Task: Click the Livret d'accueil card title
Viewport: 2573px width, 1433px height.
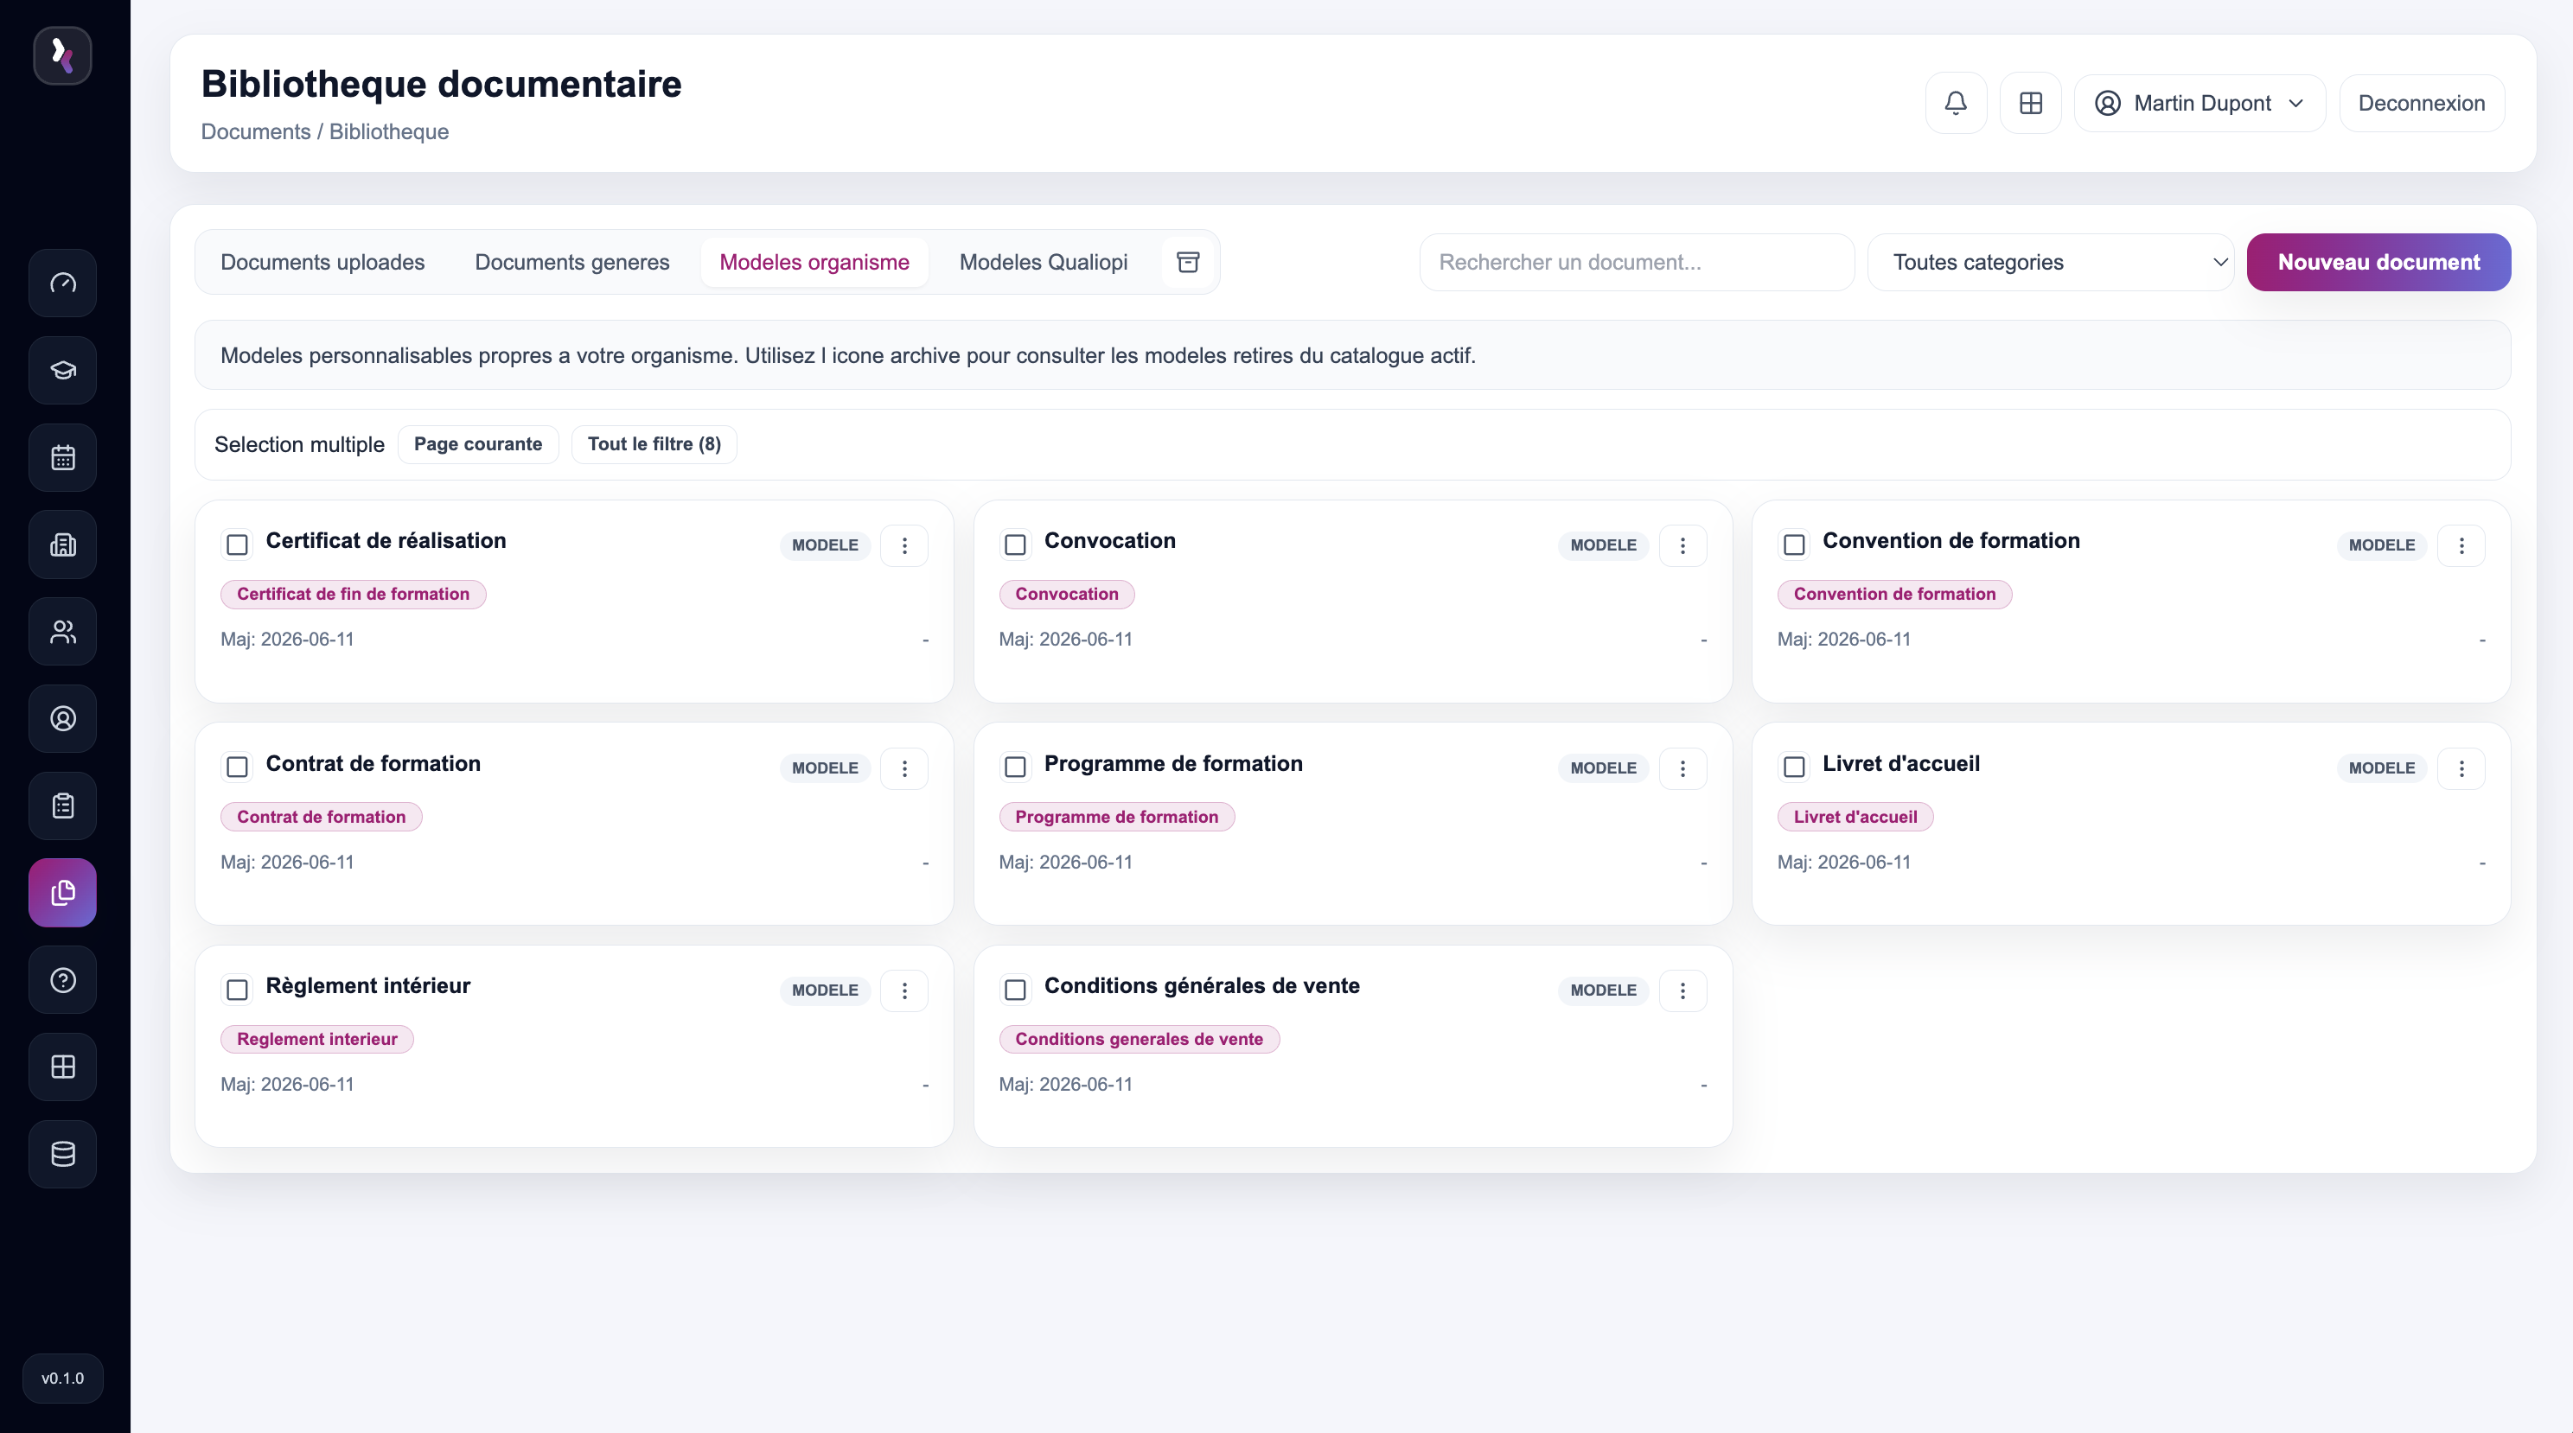Action: pyautogui.click(x=1900, y=763)
